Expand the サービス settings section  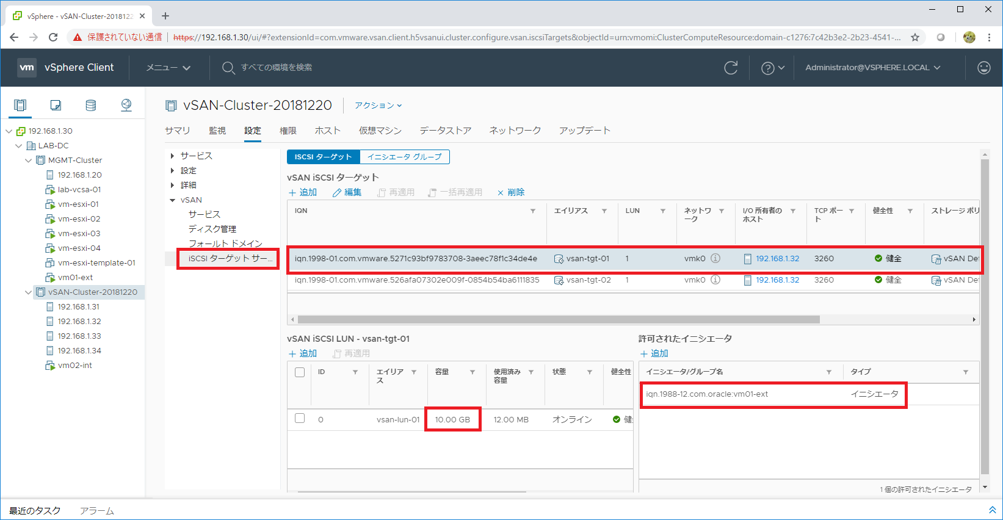pos(173,156)
